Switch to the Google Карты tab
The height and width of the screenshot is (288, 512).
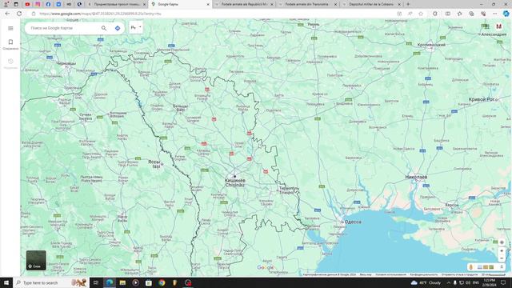180,4
